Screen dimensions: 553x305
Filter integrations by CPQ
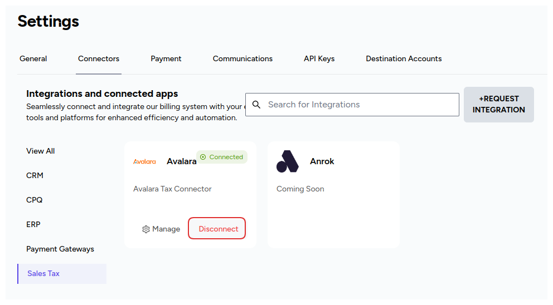34,200
